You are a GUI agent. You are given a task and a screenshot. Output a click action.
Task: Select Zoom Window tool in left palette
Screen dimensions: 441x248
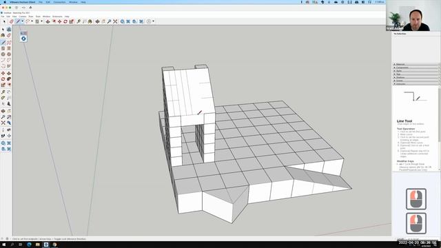[9, 117]
